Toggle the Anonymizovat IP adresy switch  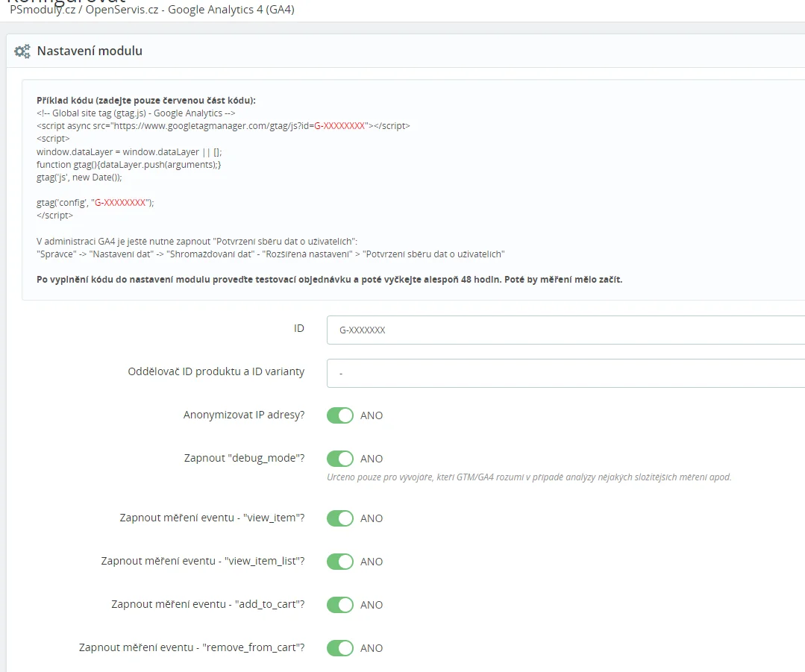click(x=340, y=415)
